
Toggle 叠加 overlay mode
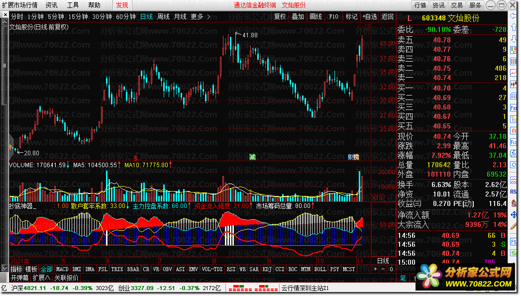298,16
